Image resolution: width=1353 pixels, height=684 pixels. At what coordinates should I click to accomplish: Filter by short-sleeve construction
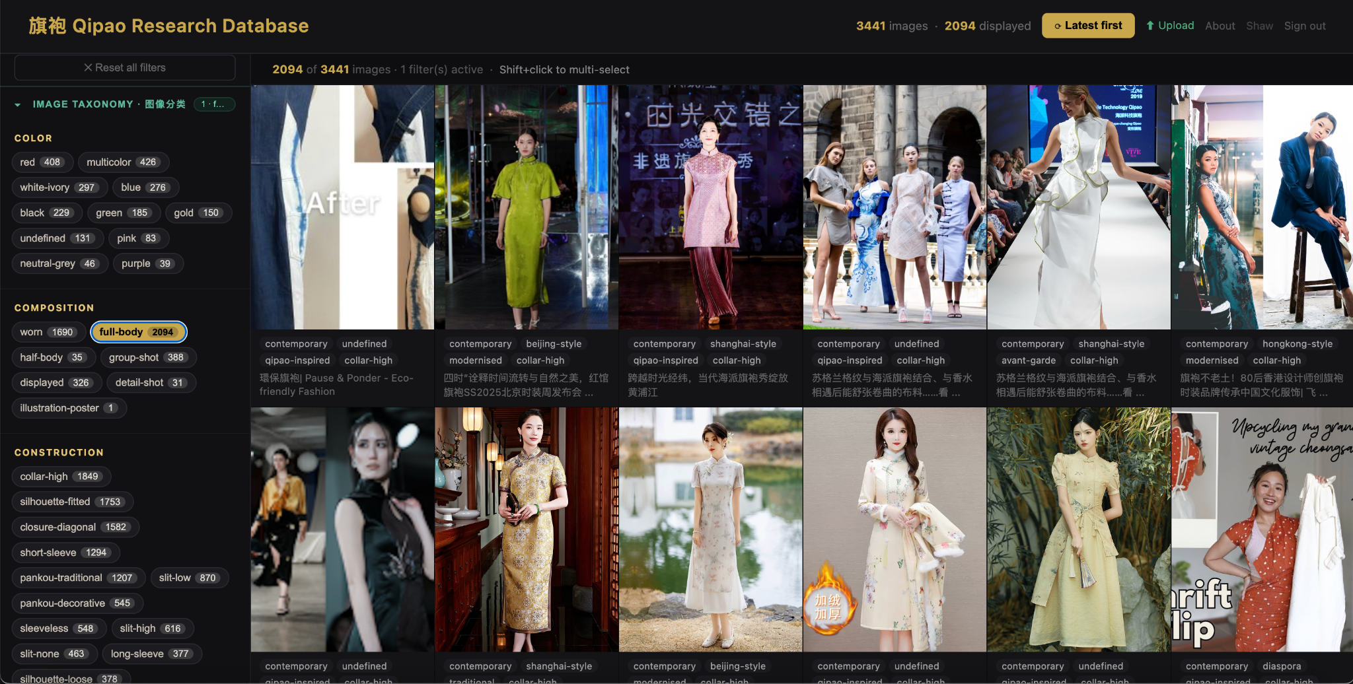pyautogui.click(x=66, y=553)
